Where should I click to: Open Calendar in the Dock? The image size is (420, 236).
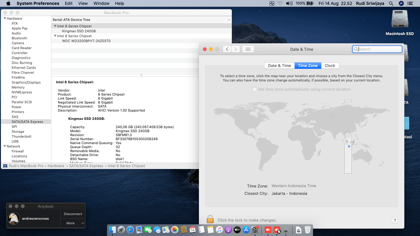point(193,230)
